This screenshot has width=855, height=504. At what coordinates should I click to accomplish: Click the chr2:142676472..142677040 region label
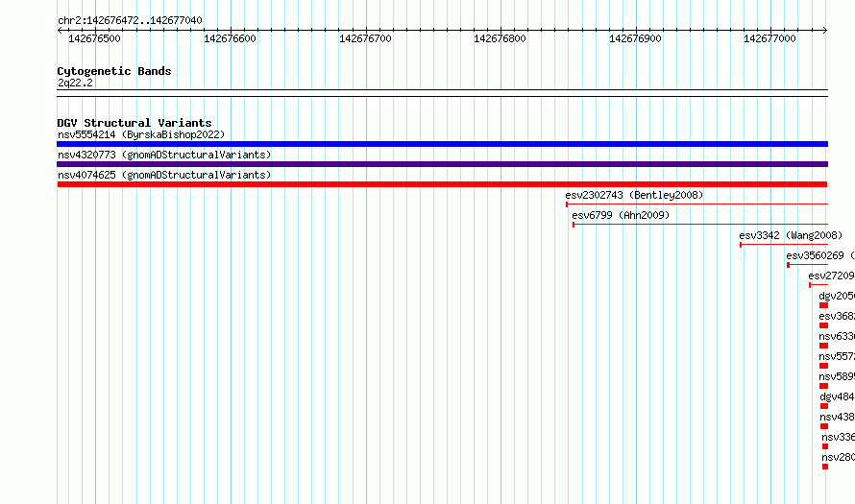click(x=130, y=20)
